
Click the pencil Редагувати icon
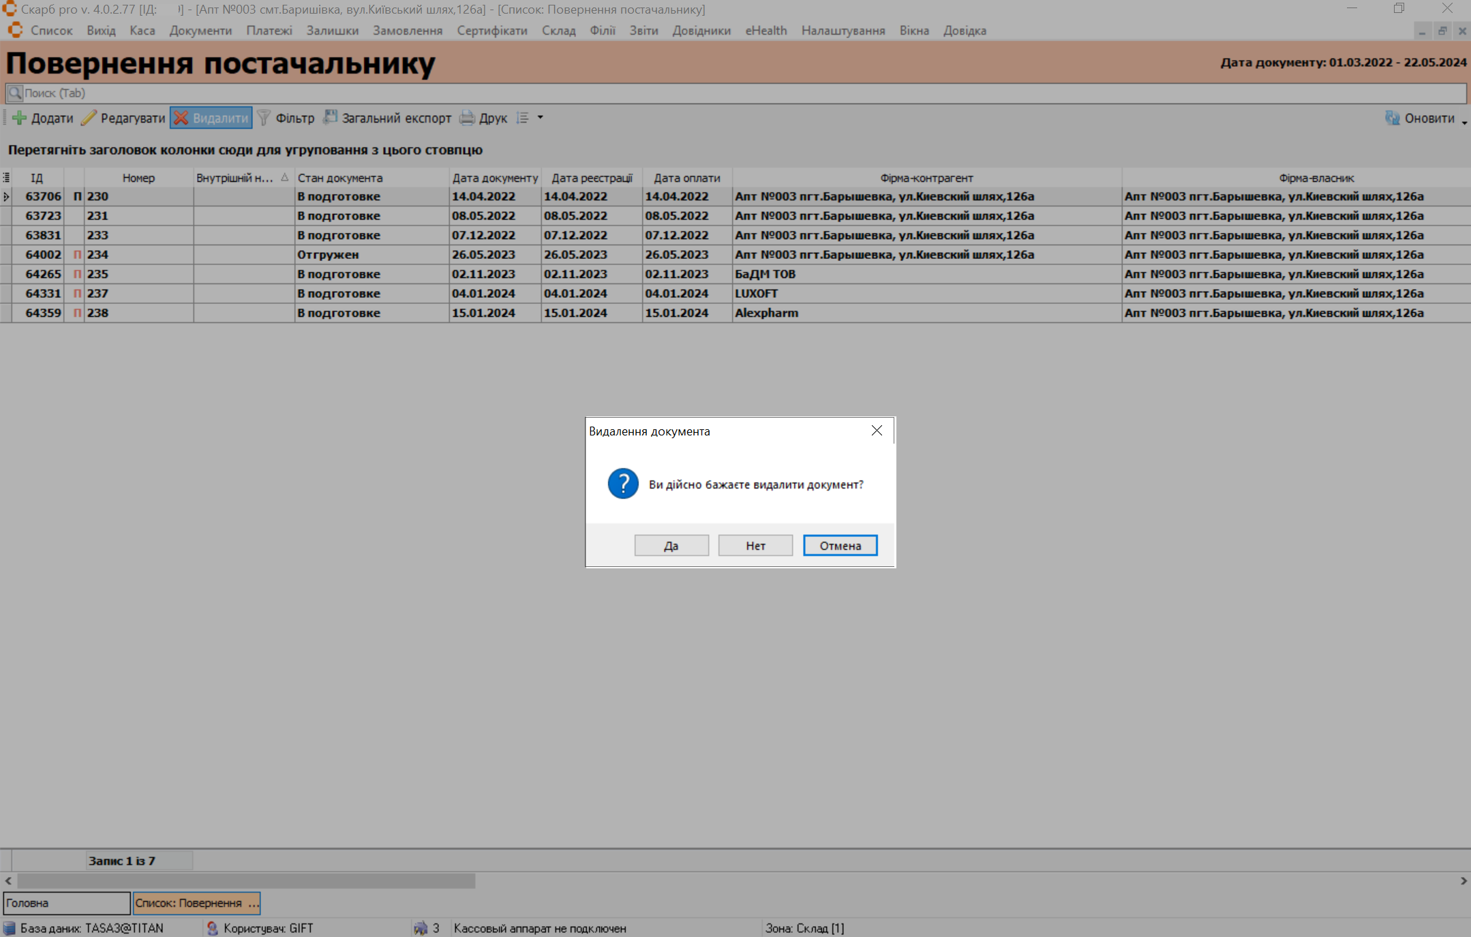point(89,118)
